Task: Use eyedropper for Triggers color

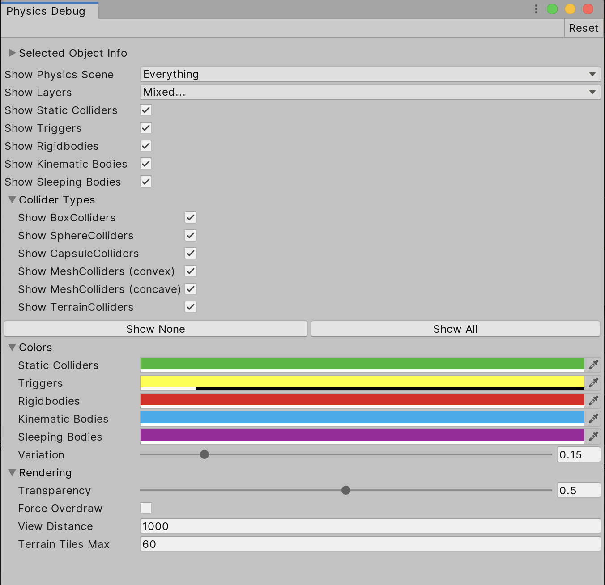Action: pos(593,383)
